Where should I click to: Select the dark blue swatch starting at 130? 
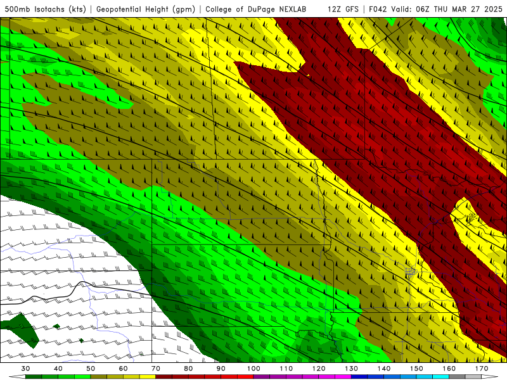(x=359, y=377)
